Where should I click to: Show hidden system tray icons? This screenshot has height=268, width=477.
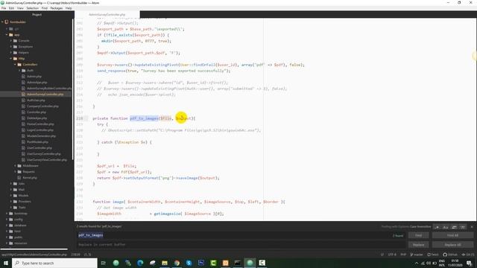tap(417, 263)
